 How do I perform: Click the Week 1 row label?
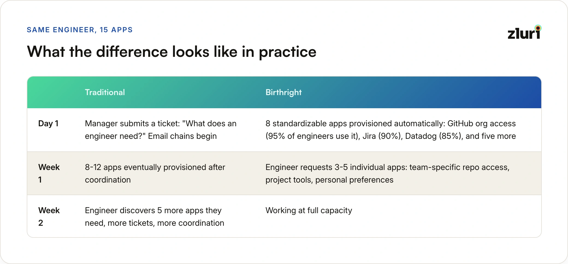(x=49, y=173)
